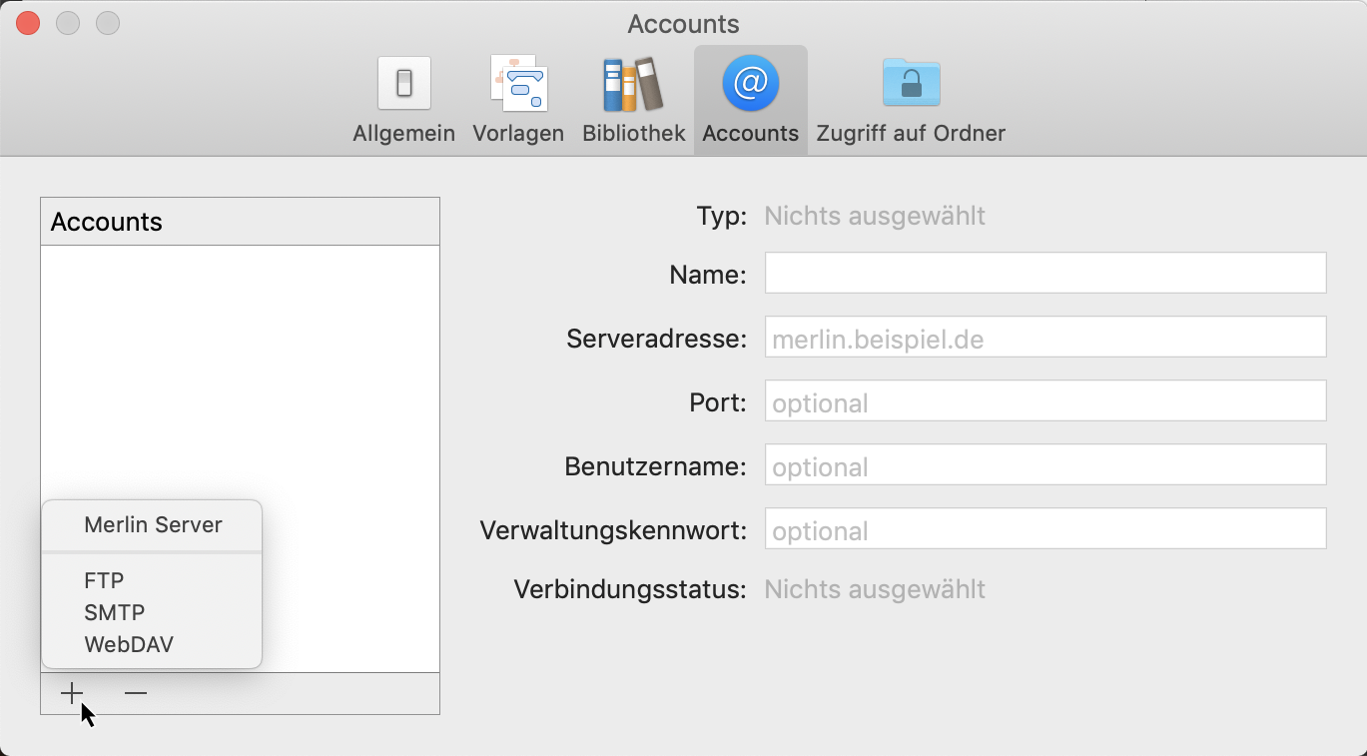Click the Serveradresse input field
This screenshot has height=756, width=1367.
[1044, 338]
